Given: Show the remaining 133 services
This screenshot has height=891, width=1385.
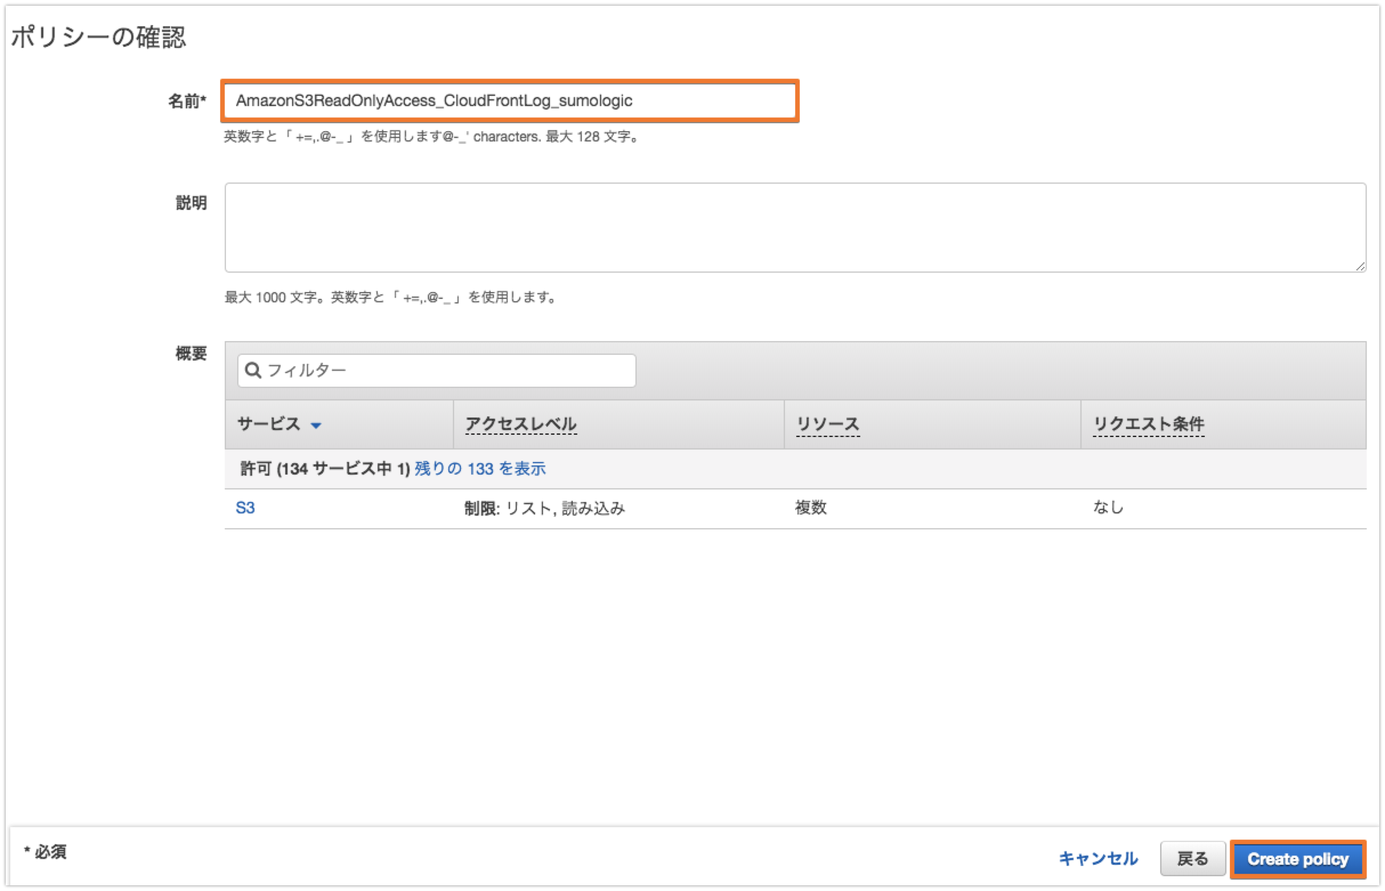Looking at the screenshot, I should point(480,469).
